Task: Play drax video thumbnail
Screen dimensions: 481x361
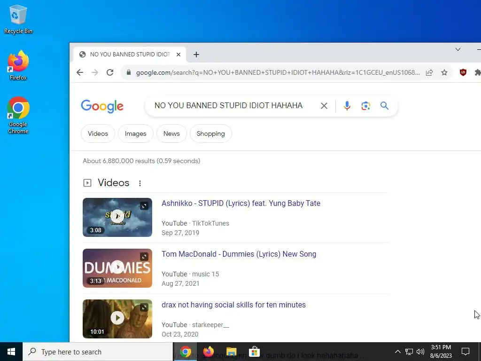Action: [117, 319]
